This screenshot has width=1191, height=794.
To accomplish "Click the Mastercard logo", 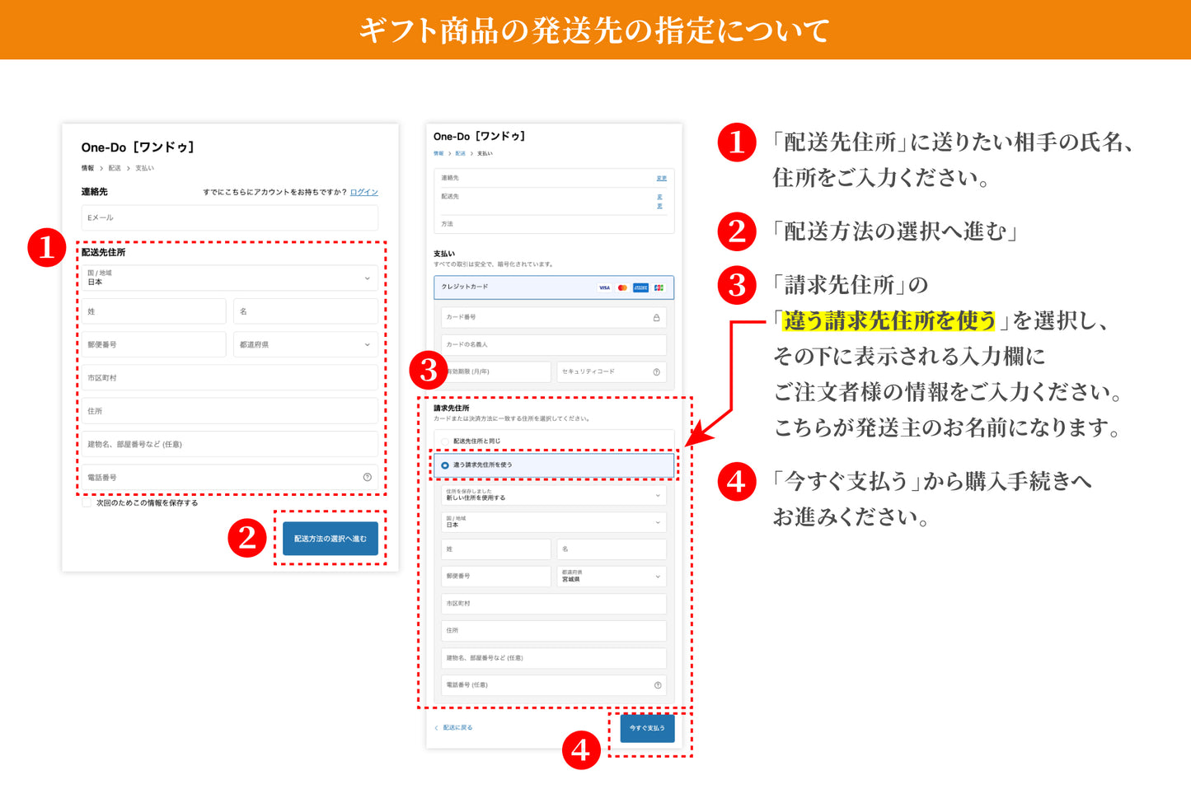I will point(622,287).
